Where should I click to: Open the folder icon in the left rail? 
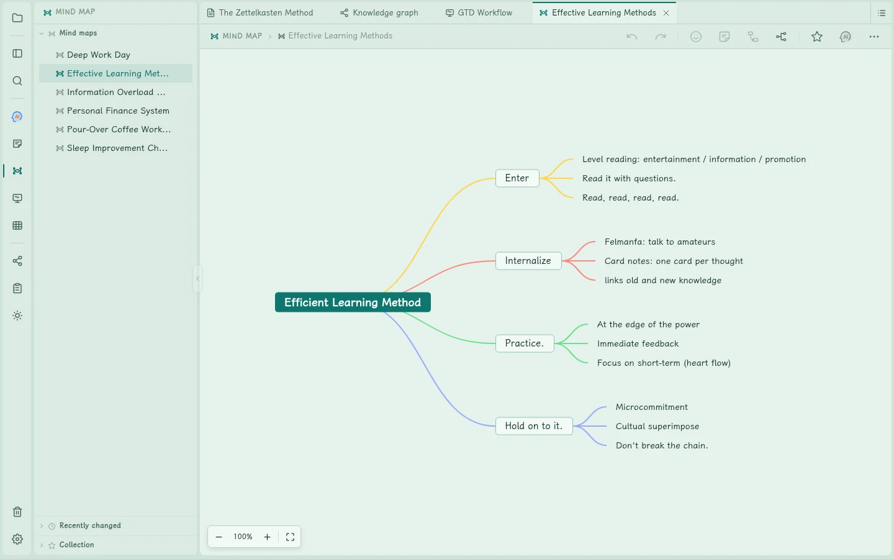point(17,18)
